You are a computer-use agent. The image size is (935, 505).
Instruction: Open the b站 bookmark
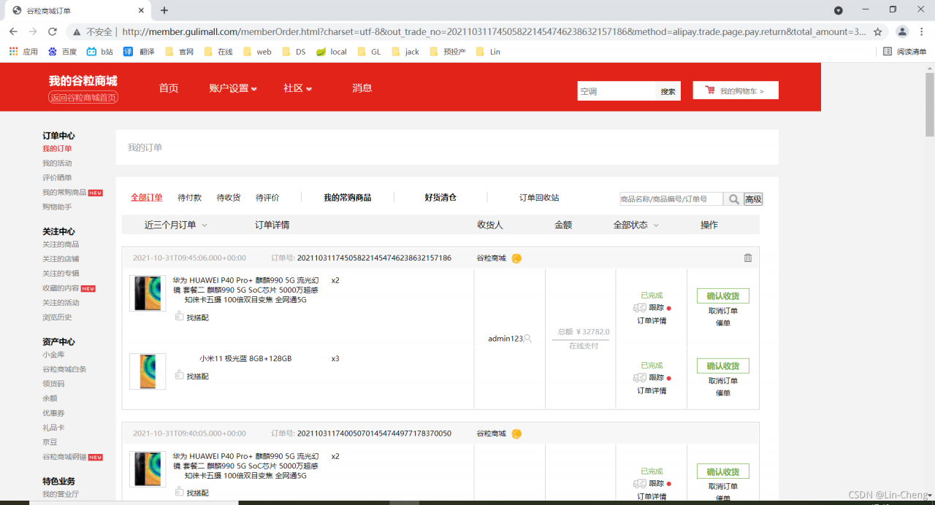(x=100, y=52)
